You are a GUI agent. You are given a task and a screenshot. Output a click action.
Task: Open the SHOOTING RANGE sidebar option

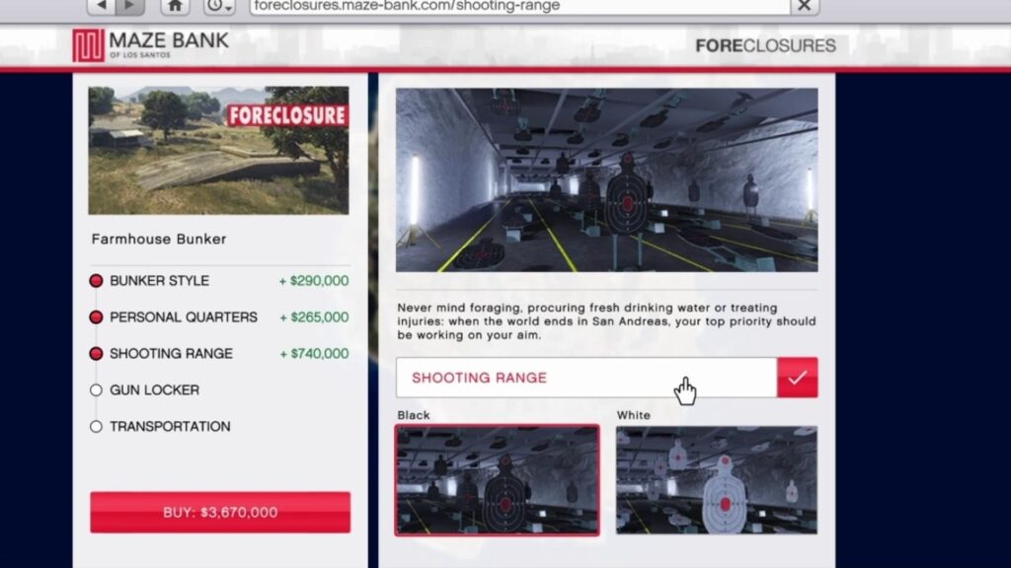click(171, 354)
